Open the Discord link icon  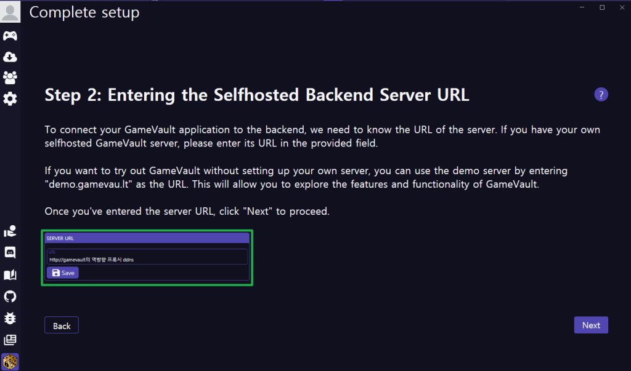pyautogui.click(x=10, y=252)
